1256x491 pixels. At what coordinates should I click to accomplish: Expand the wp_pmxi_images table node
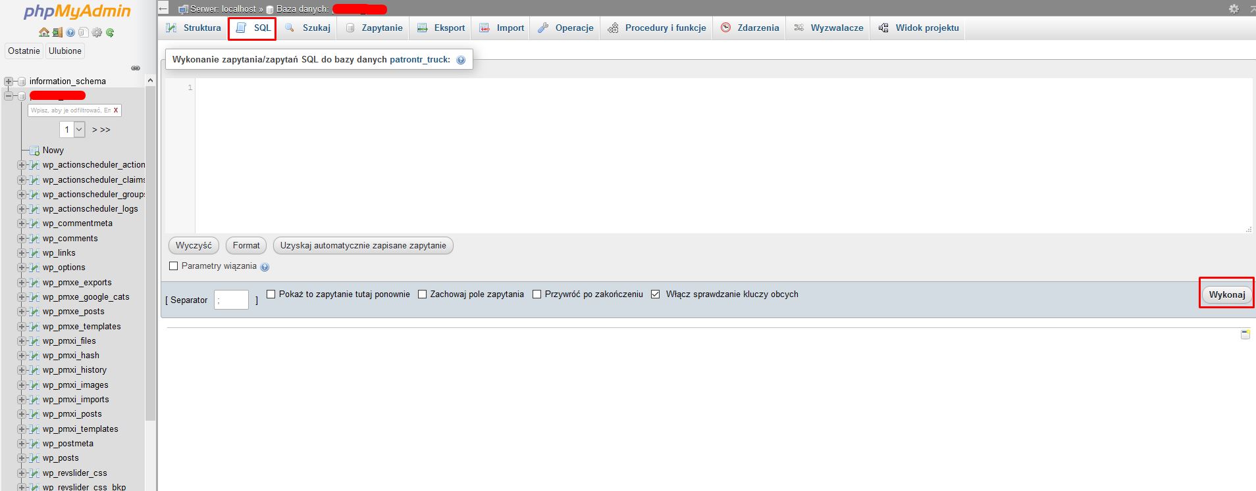click(x=22, y=385)
